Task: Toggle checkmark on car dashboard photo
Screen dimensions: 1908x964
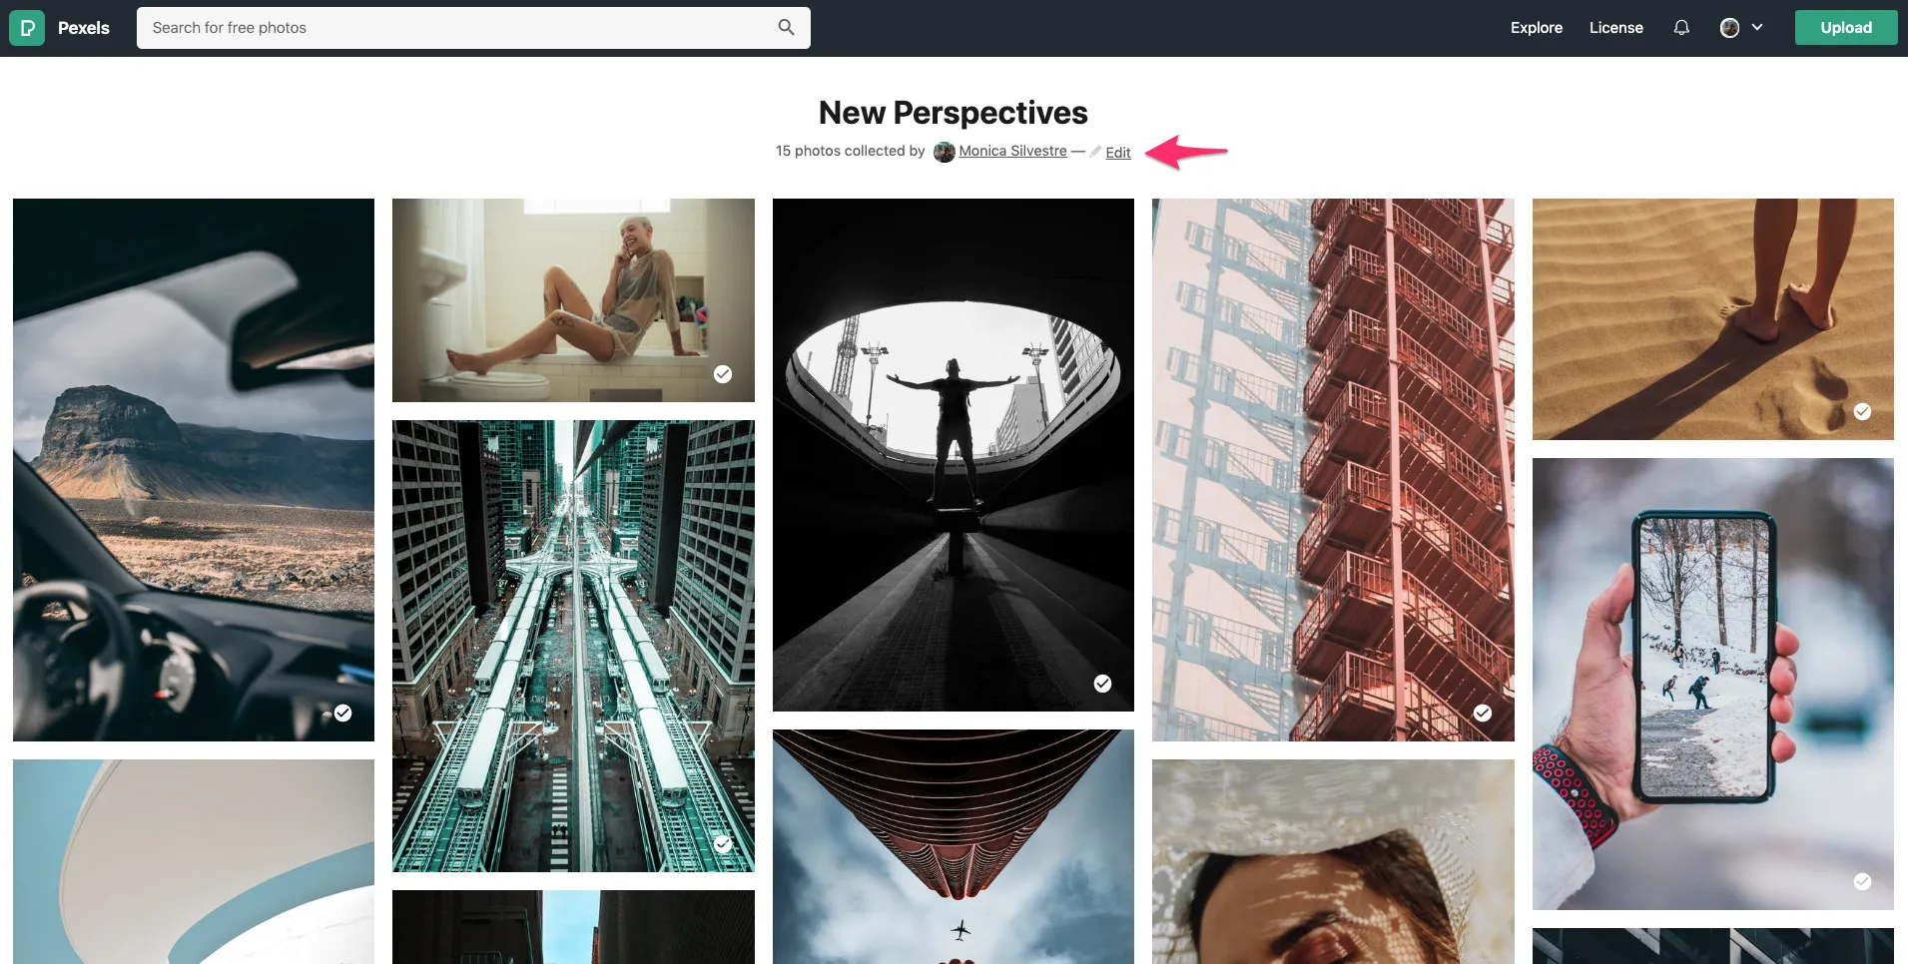Action: point(343,713)
